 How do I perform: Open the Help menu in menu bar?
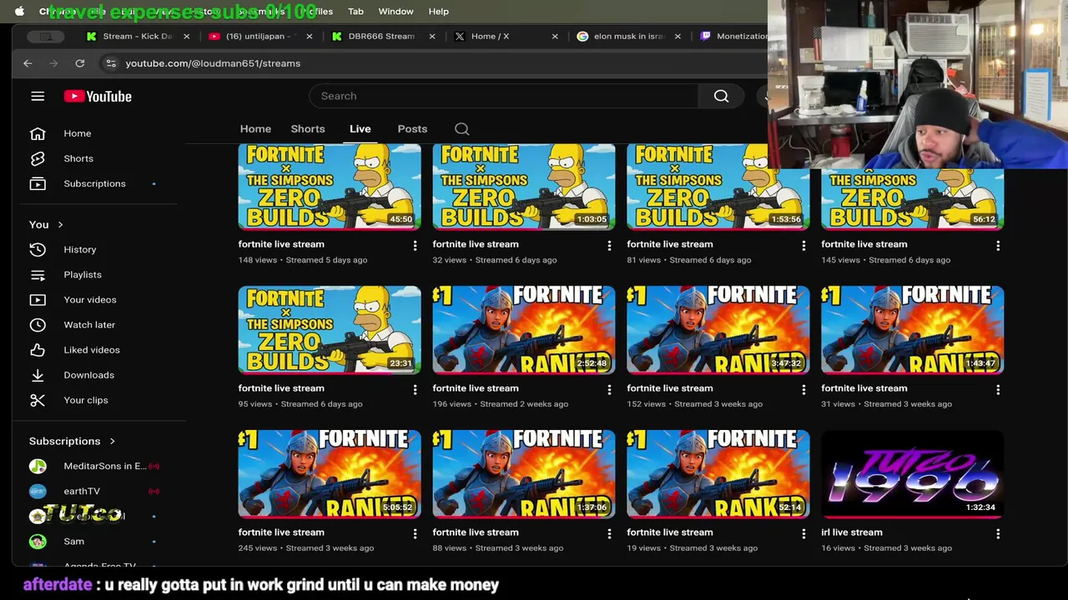[x=439, y=11]
